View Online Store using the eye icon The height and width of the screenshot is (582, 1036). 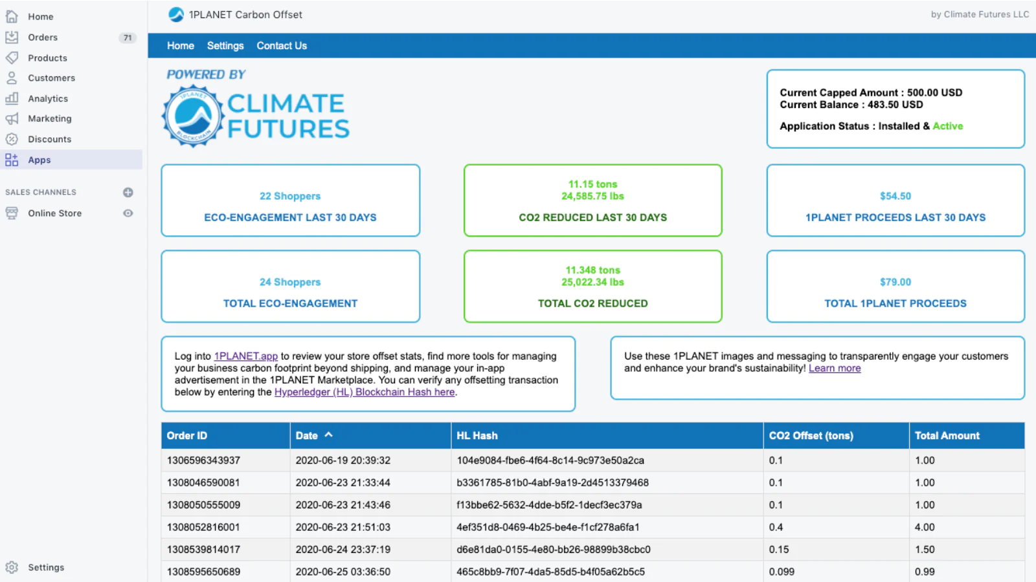click(128, 213)
